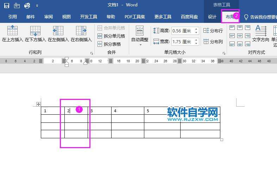The width and height of the screenshot is (277, 171).
Task: Switch to the PDF工具集 tab
Action: (135, 17)
